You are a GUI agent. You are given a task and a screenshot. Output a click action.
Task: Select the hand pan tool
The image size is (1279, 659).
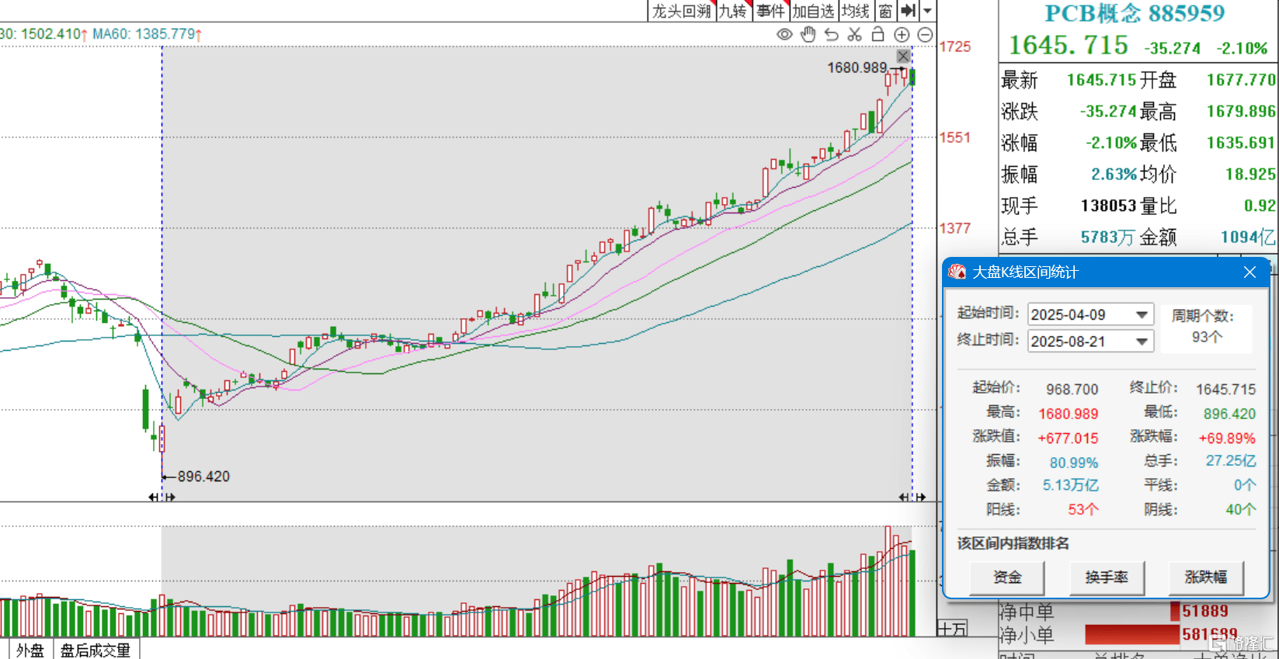point(808,34)
